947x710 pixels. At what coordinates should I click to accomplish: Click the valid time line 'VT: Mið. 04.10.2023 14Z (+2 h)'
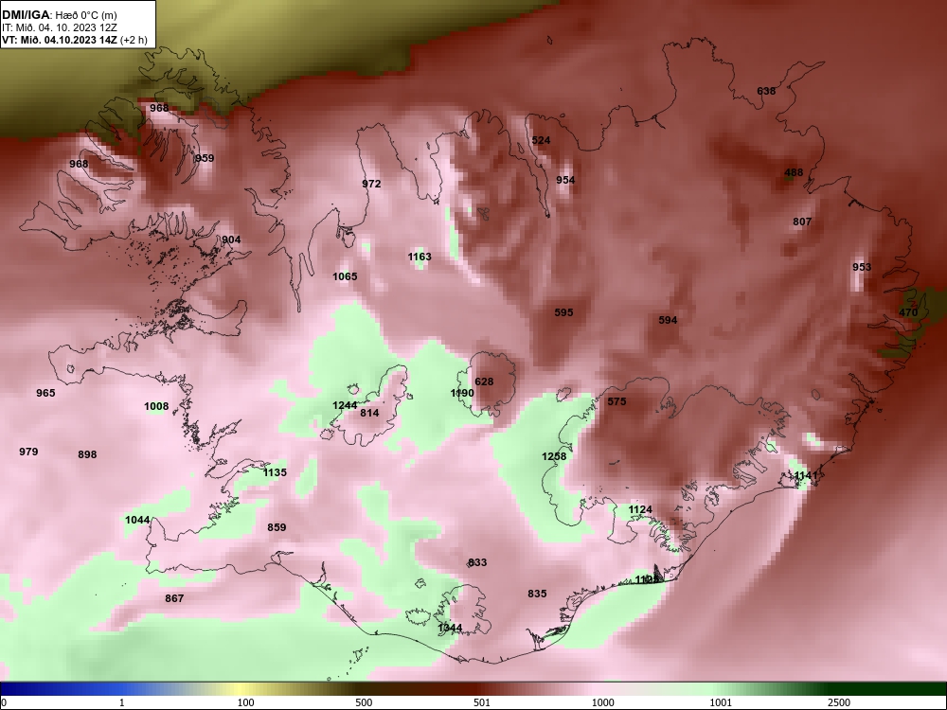tap(74, 40)
